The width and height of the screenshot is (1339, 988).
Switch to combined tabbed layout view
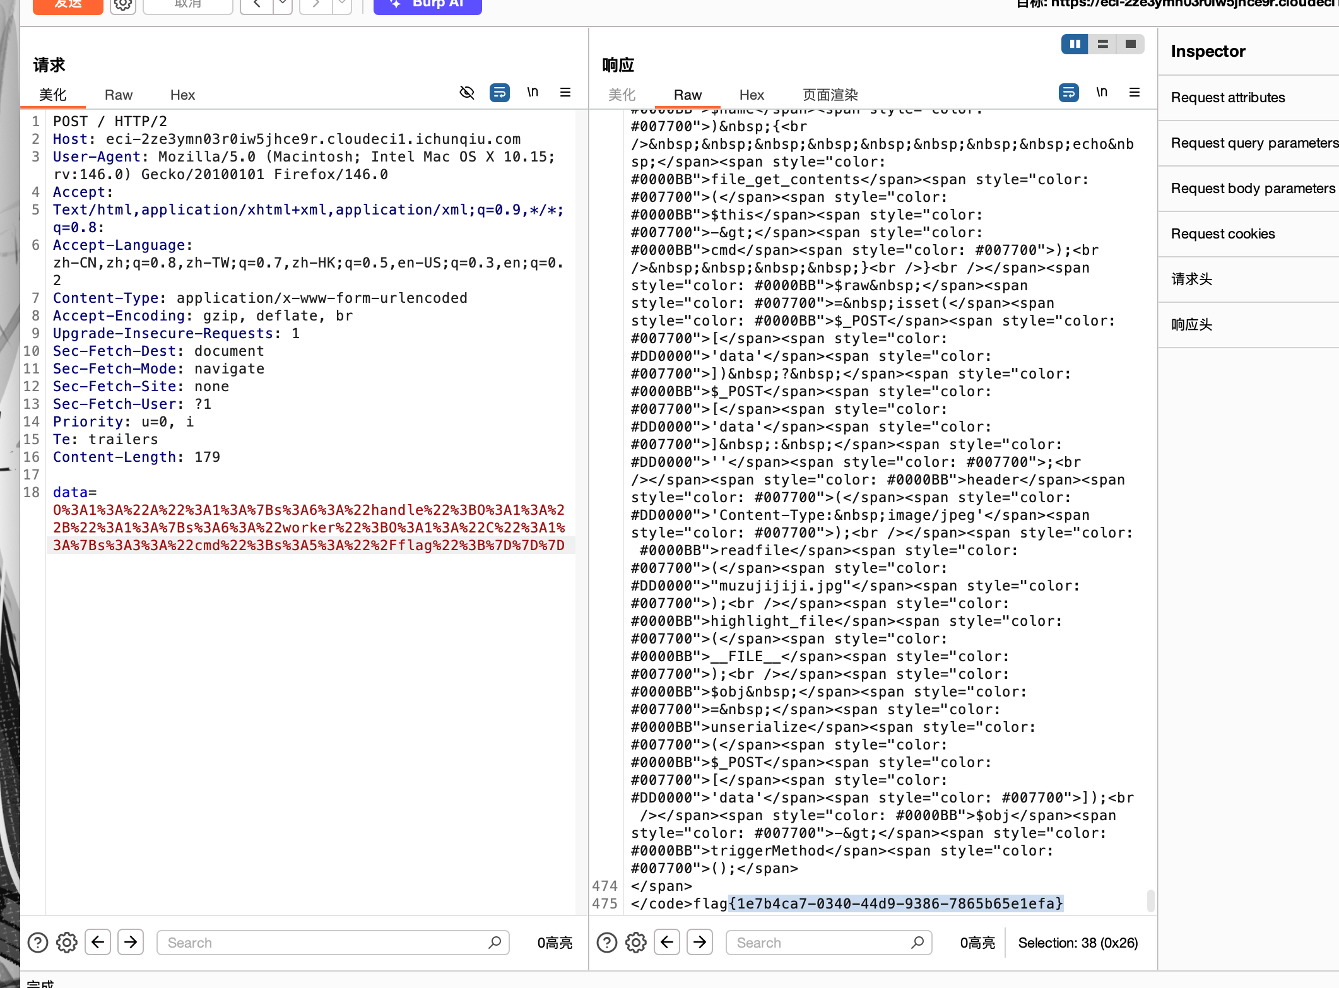[1130, 44]
